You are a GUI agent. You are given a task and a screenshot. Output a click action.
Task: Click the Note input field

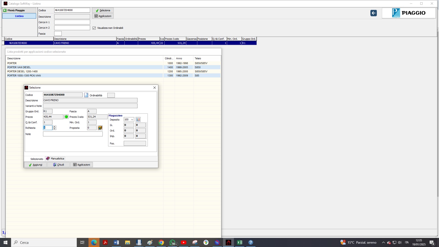[73, 134]
